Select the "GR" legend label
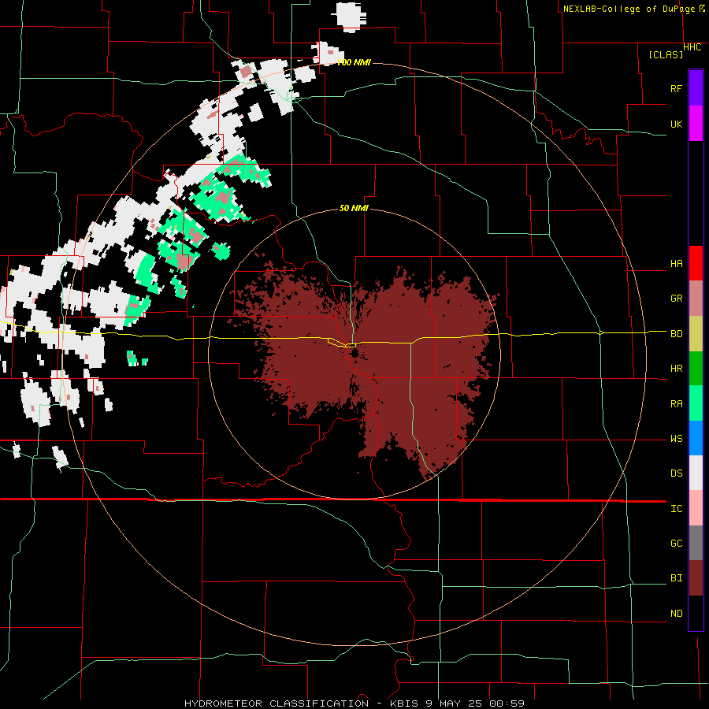 676,299
